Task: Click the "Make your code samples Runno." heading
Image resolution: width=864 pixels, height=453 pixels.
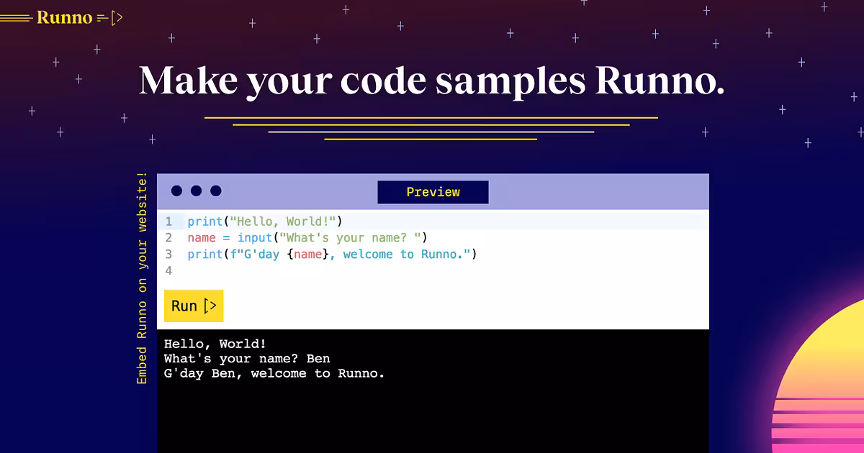Action: tap(431, 81)
